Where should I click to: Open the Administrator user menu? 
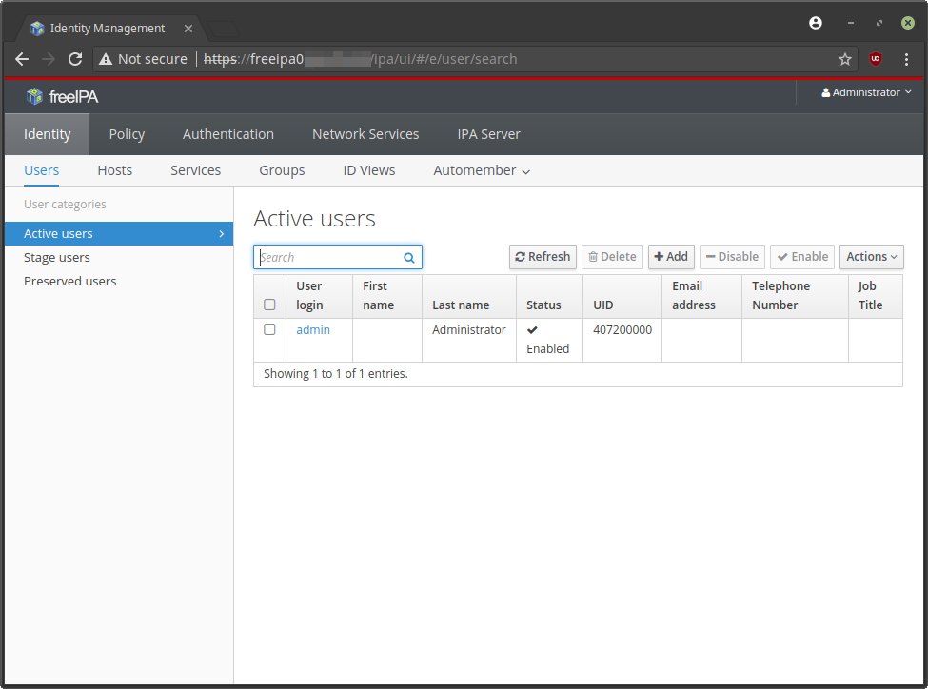point(866,92)
